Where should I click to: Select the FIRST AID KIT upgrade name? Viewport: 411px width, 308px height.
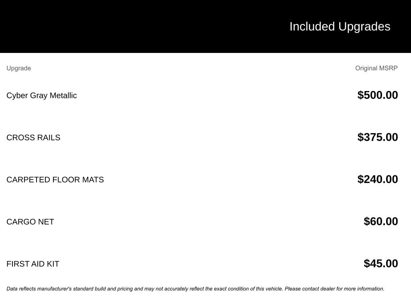33,264
